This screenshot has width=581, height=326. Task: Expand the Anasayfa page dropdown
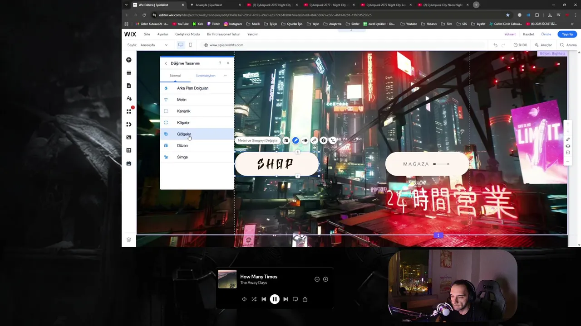tap(154, 45)
